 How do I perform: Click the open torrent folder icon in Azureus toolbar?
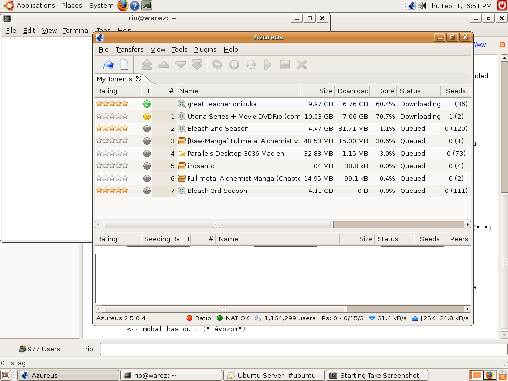[108, 65]
